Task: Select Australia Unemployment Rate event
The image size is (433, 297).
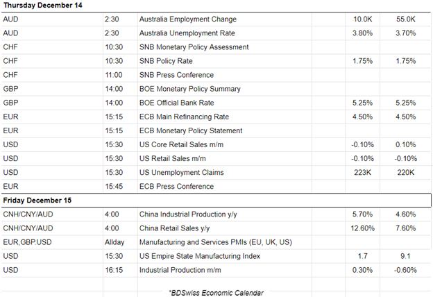Action: tap(187, 33)
